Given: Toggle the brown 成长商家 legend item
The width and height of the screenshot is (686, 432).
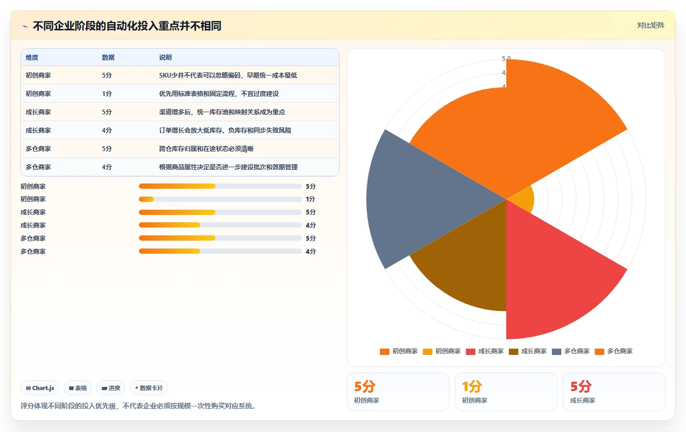Looking at the screenshot, I should [x=528, y=351].
